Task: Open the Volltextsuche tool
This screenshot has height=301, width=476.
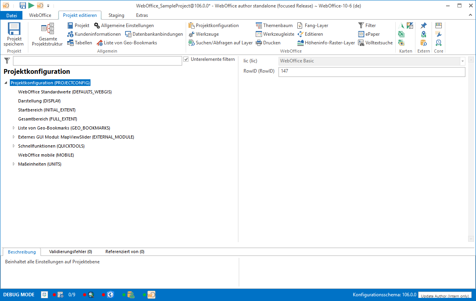Action: tap(375, 43)
